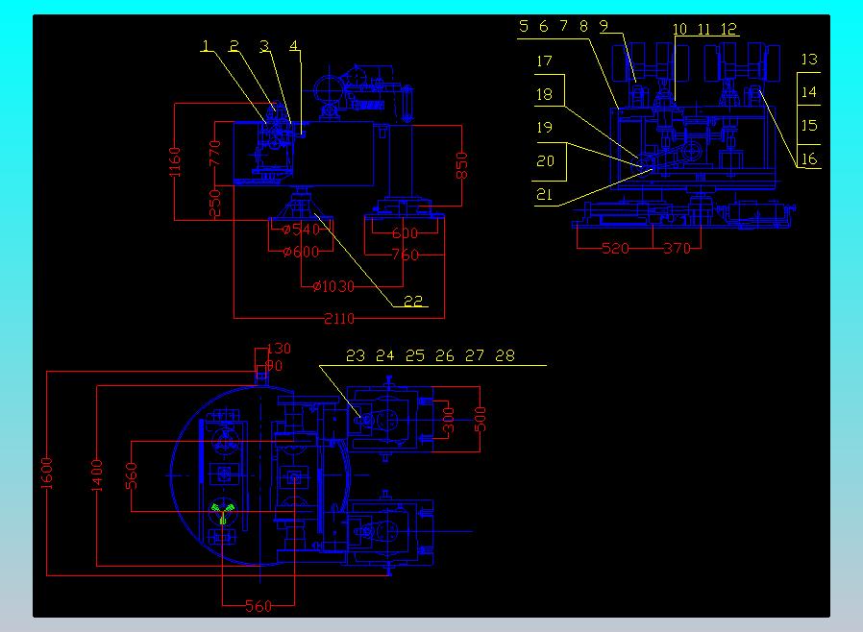Select part callout number 20
The width and height of the screenshot is (863, 632).
click(x=546, y=160)
